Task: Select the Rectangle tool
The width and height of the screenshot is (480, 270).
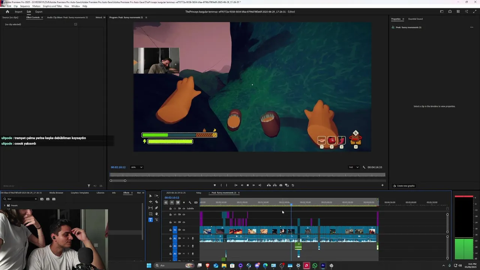Action: tap(150, 214)
